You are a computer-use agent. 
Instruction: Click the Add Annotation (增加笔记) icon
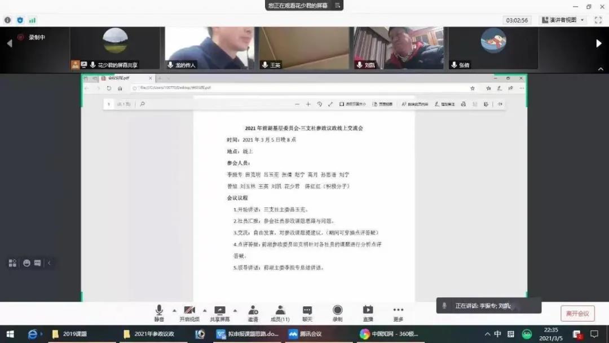pos(444,104)
